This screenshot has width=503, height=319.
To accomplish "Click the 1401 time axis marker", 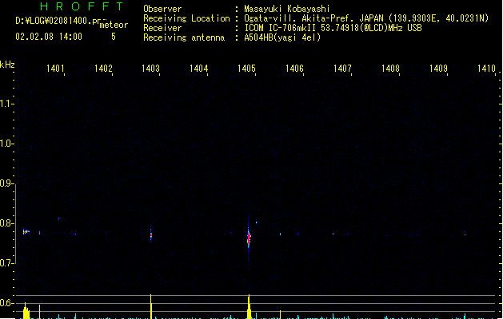I will (55, 69).
